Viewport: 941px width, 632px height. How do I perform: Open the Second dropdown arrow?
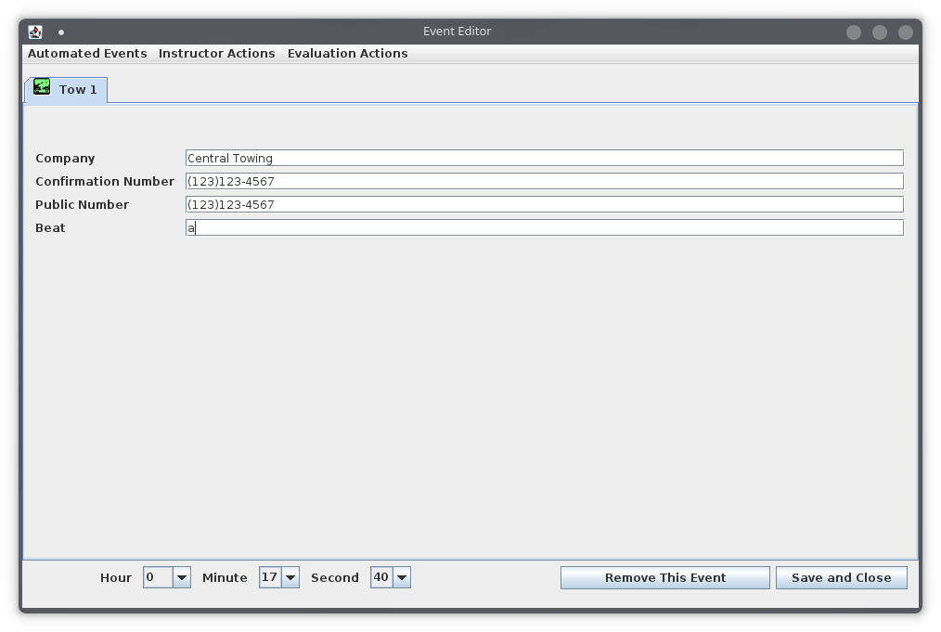[402, 577]
